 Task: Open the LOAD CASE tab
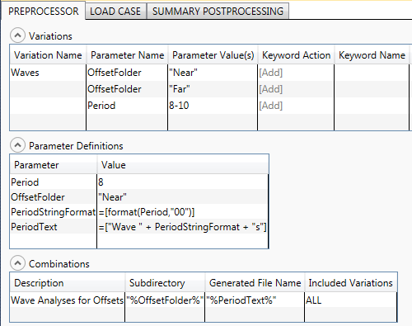[x=115, y=12]
